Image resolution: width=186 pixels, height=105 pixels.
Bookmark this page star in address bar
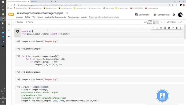point(173,5)
